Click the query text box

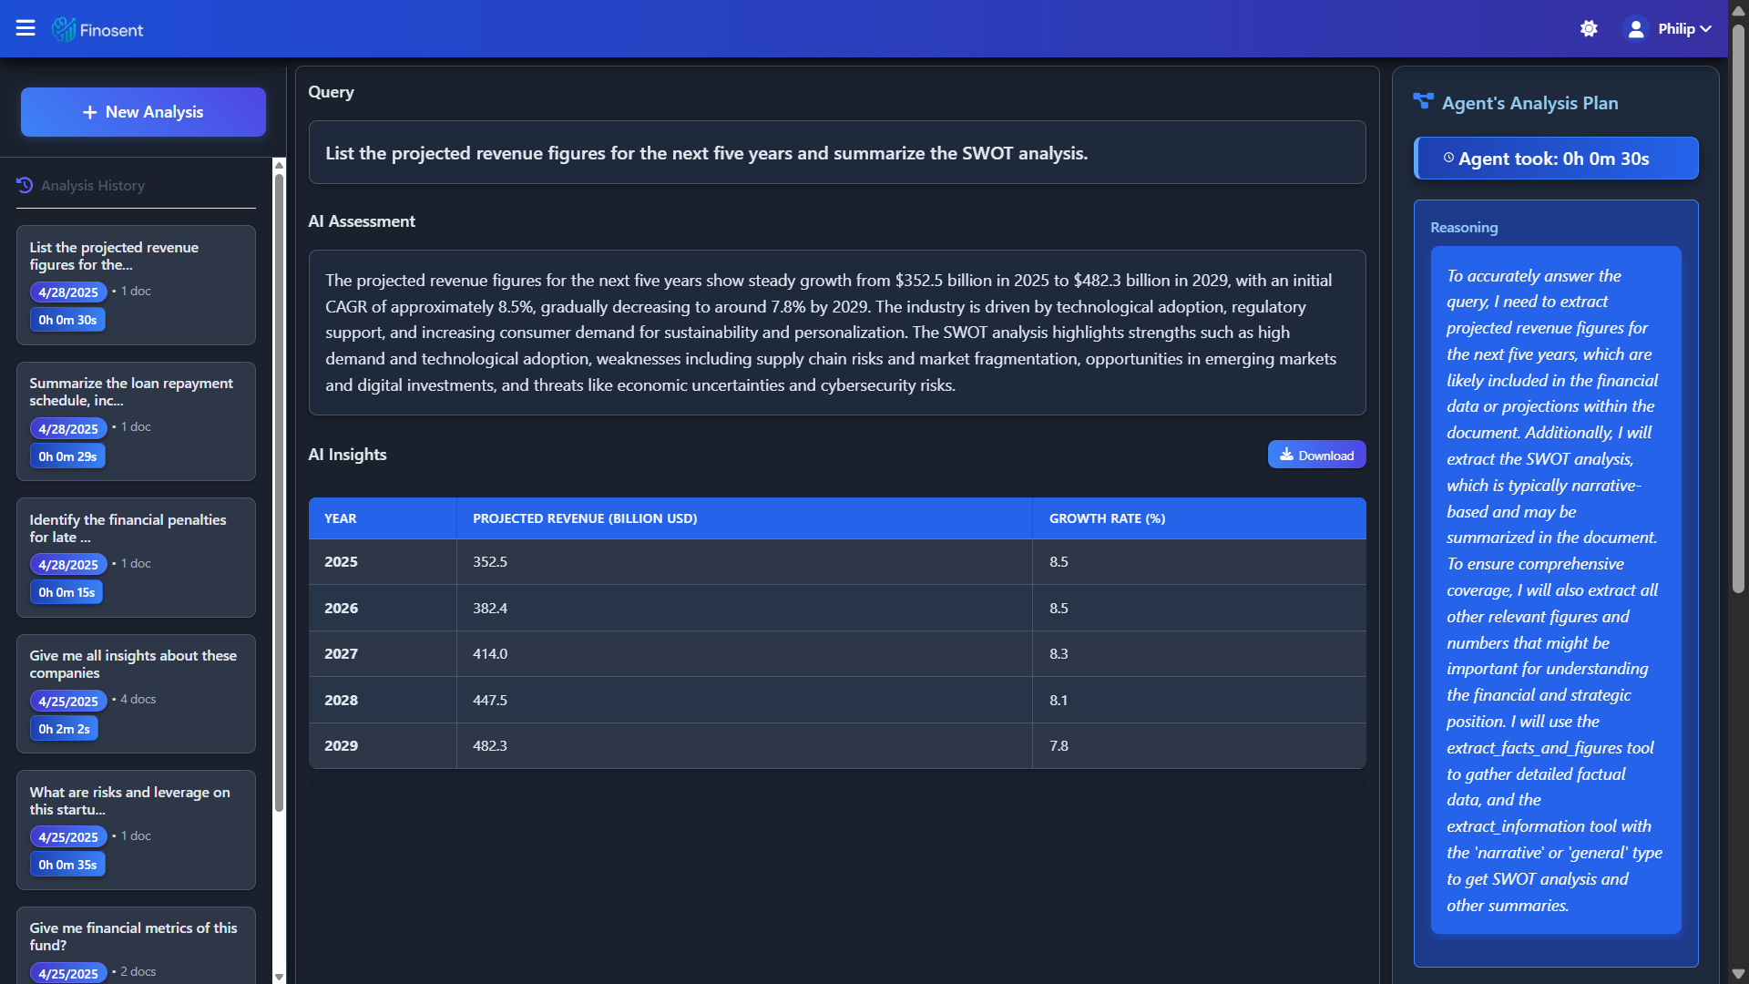(837, 153)
